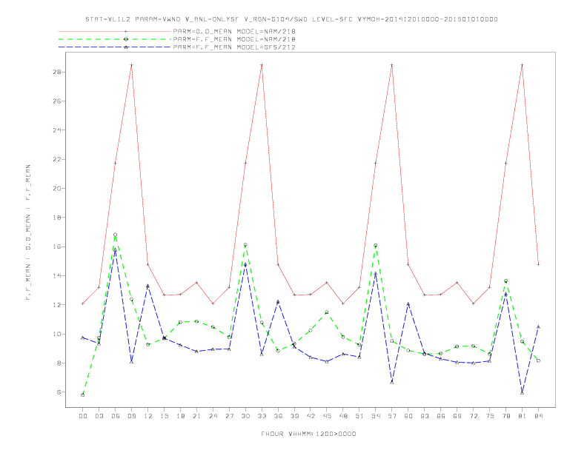
Task: Select the red O.O_MEAN NAM/218 legend label
Action: pos(234,31)
